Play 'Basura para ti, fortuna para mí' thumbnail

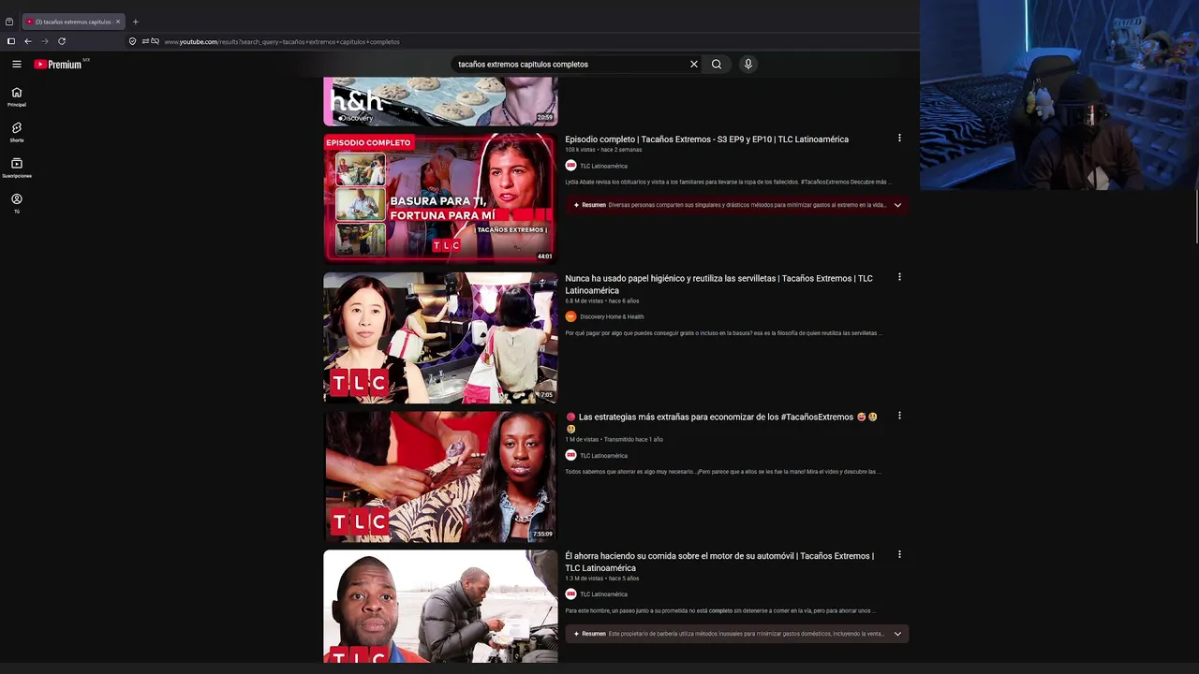pos(440,198)
